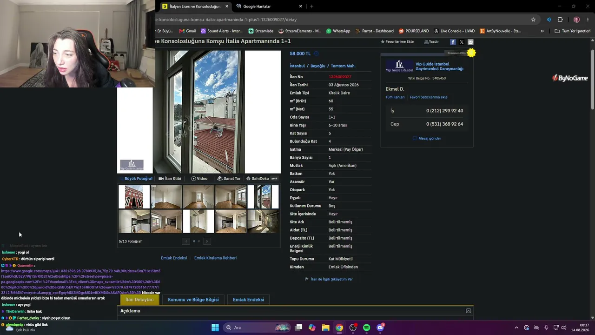This screenshot has width=595, height=335.
Task: Open the volume tray icon
Action: 564,328
